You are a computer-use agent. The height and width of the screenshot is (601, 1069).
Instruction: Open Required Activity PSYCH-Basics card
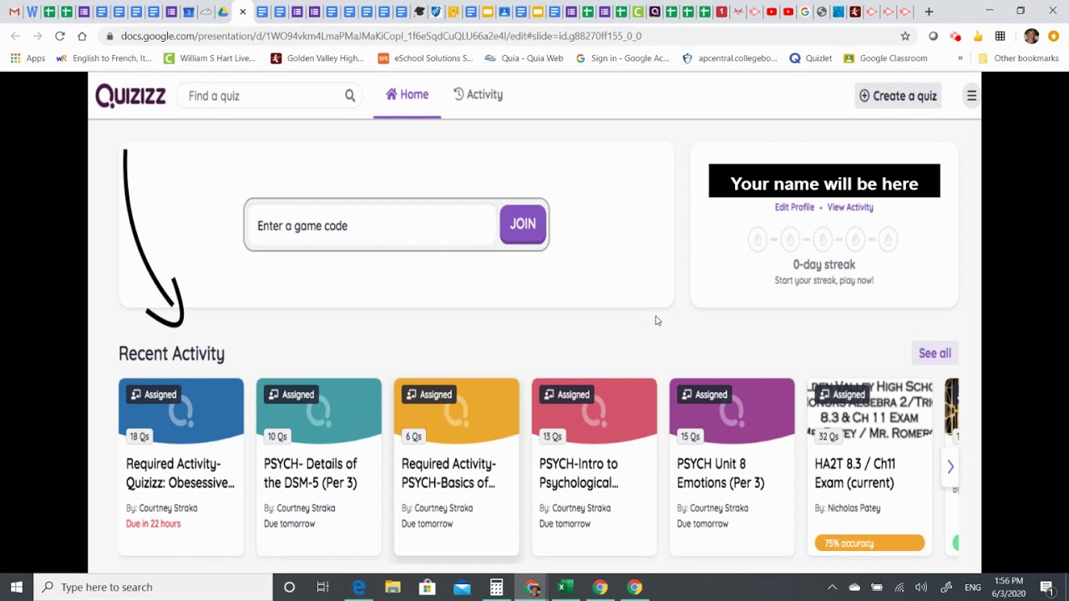(457, 467)
